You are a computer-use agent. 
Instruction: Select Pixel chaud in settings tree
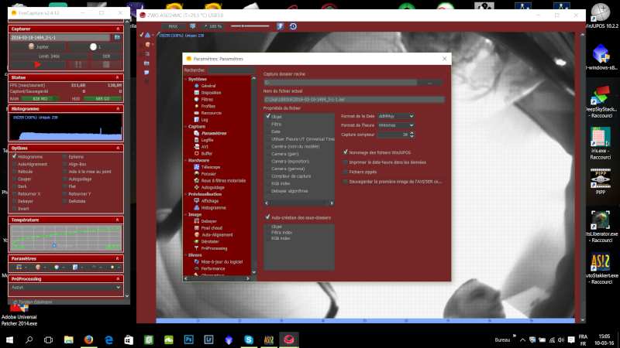coord(211,227)
